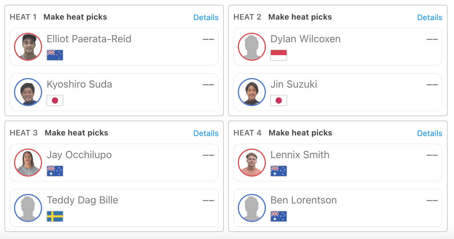Viewport: 454px width, 239px height.
Task: Click the Sweden flag under Teddy Dag Bille
Action: click(55, 216)
